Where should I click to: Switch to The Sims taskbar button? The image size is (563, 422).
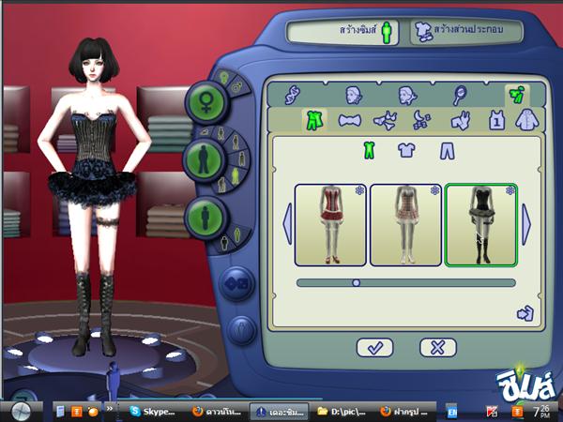[x=280, y=412]
